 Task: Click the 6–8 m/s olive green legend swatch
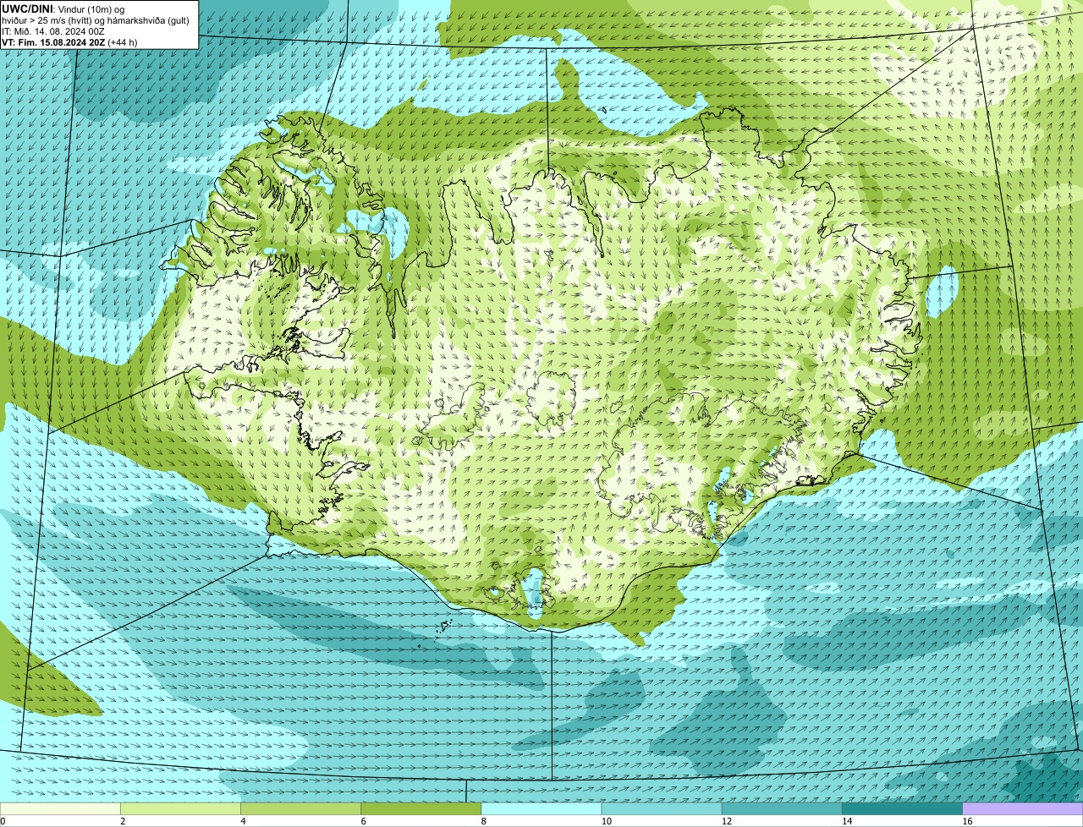[421, 809]
